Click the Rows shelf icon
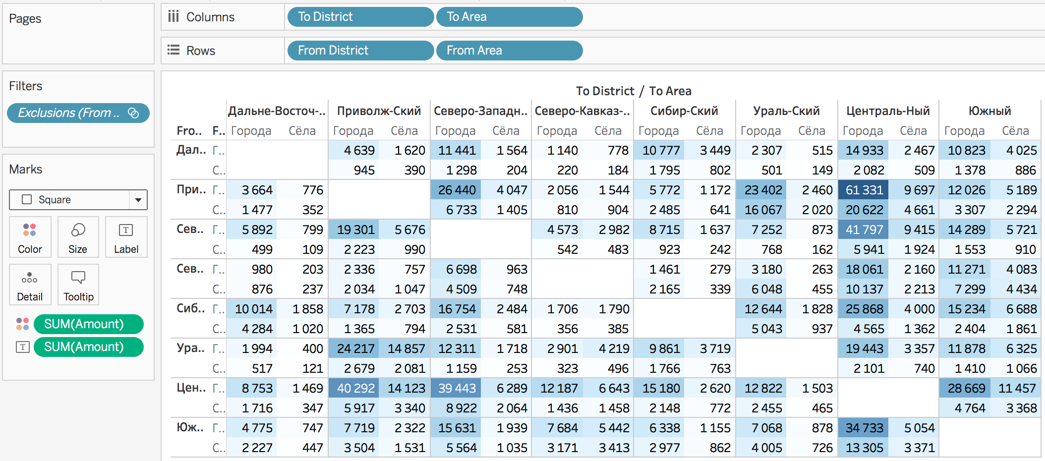The width and height of the screenshot is (1045, 461). (173, 51)
